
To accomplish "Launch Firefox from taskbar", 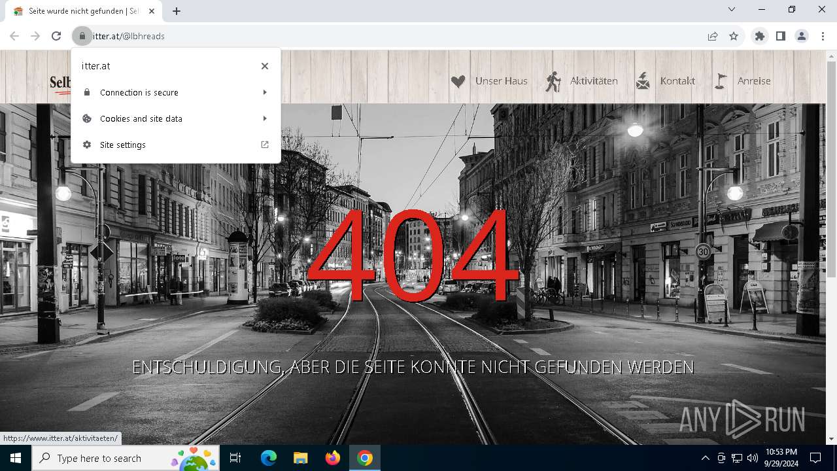I will pyautogui.click(x=332, y=458).
